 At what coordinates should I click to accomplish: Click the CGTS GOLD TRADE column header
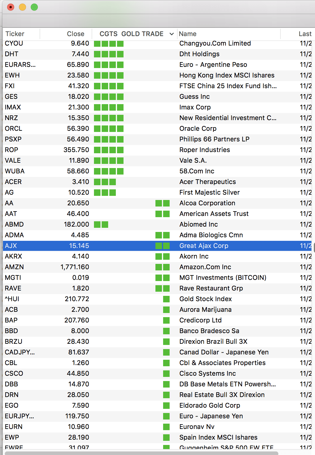click(131, 34)
